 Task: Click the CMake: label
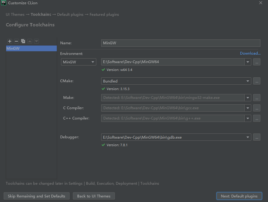(x=67, y=81)
